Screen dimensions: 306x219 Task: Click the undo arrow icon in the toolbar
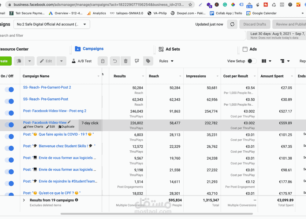tap(115, 61)
